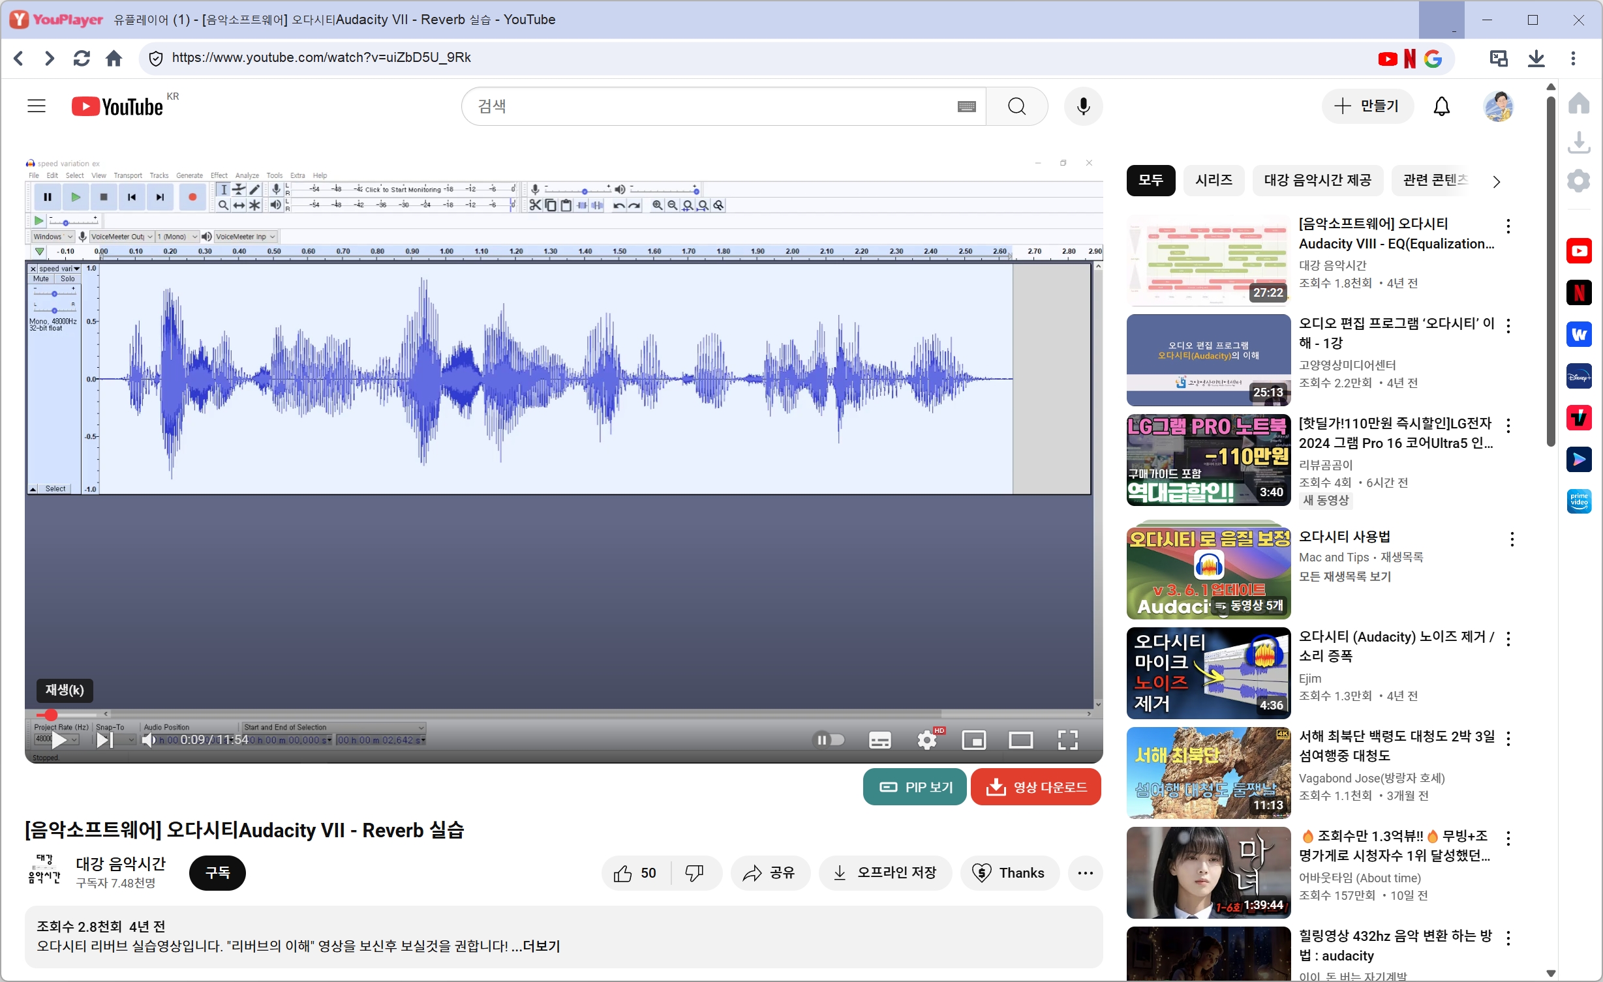Click the Netflix shortcut icon in the right sidebar
Viewport: 1603px width, 982px height.
coord(1579,293)
